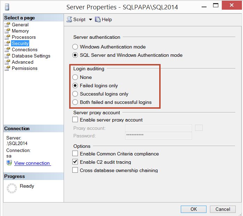
Task: Click the Database Settings page icon
Action: coord(7,56)
